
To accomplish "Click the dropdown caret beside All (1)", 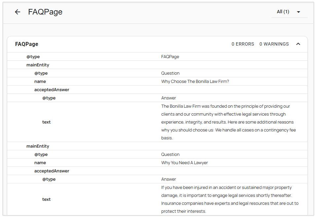I will (299, 12).
